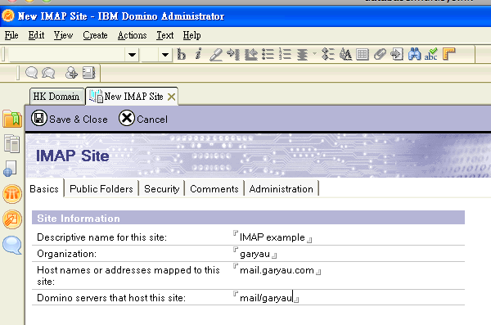Open the Edit menu
Image resolution: width=491 pixels, height=325 pixels.
(x=36, y=35)
